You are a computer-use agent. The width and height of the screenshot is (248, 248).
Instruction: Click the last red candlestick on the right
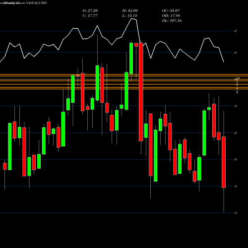point(224,162)
